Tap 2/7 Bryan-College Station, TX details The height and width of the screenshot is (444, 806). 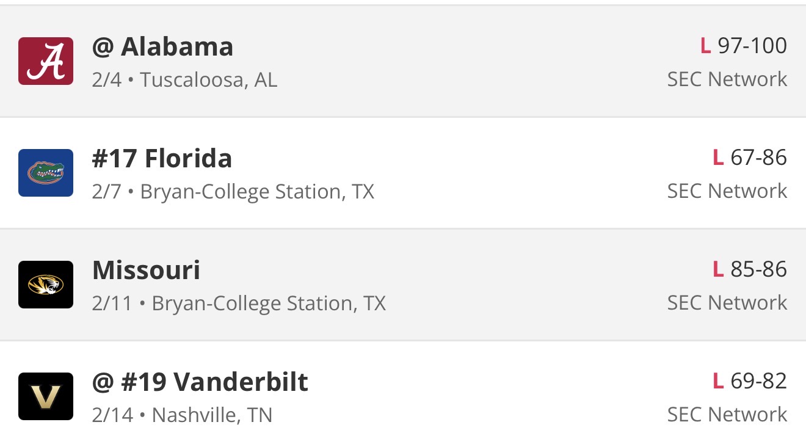click(233, 192)
